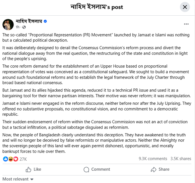195x183 pixels.
Task: Click the author's profile picture
Action: point(8,24)
